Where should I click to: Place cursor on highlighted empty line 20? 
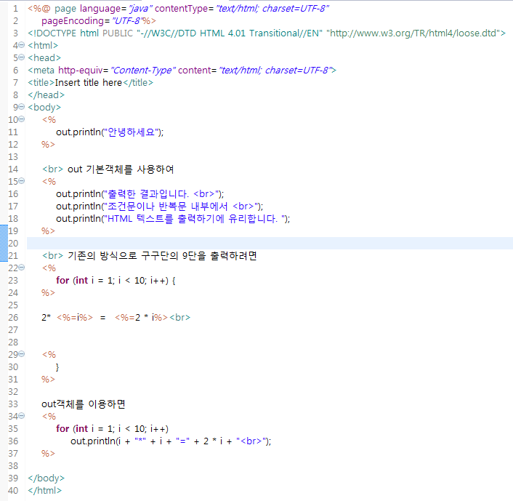click(270, 243)
